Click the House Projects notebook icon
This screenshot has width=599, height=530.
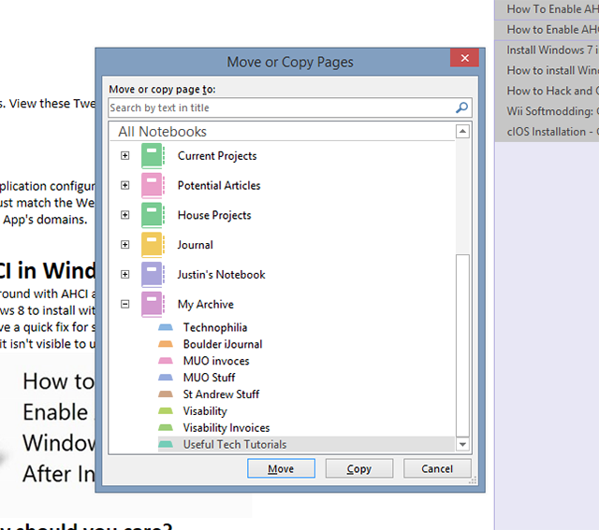153,215
